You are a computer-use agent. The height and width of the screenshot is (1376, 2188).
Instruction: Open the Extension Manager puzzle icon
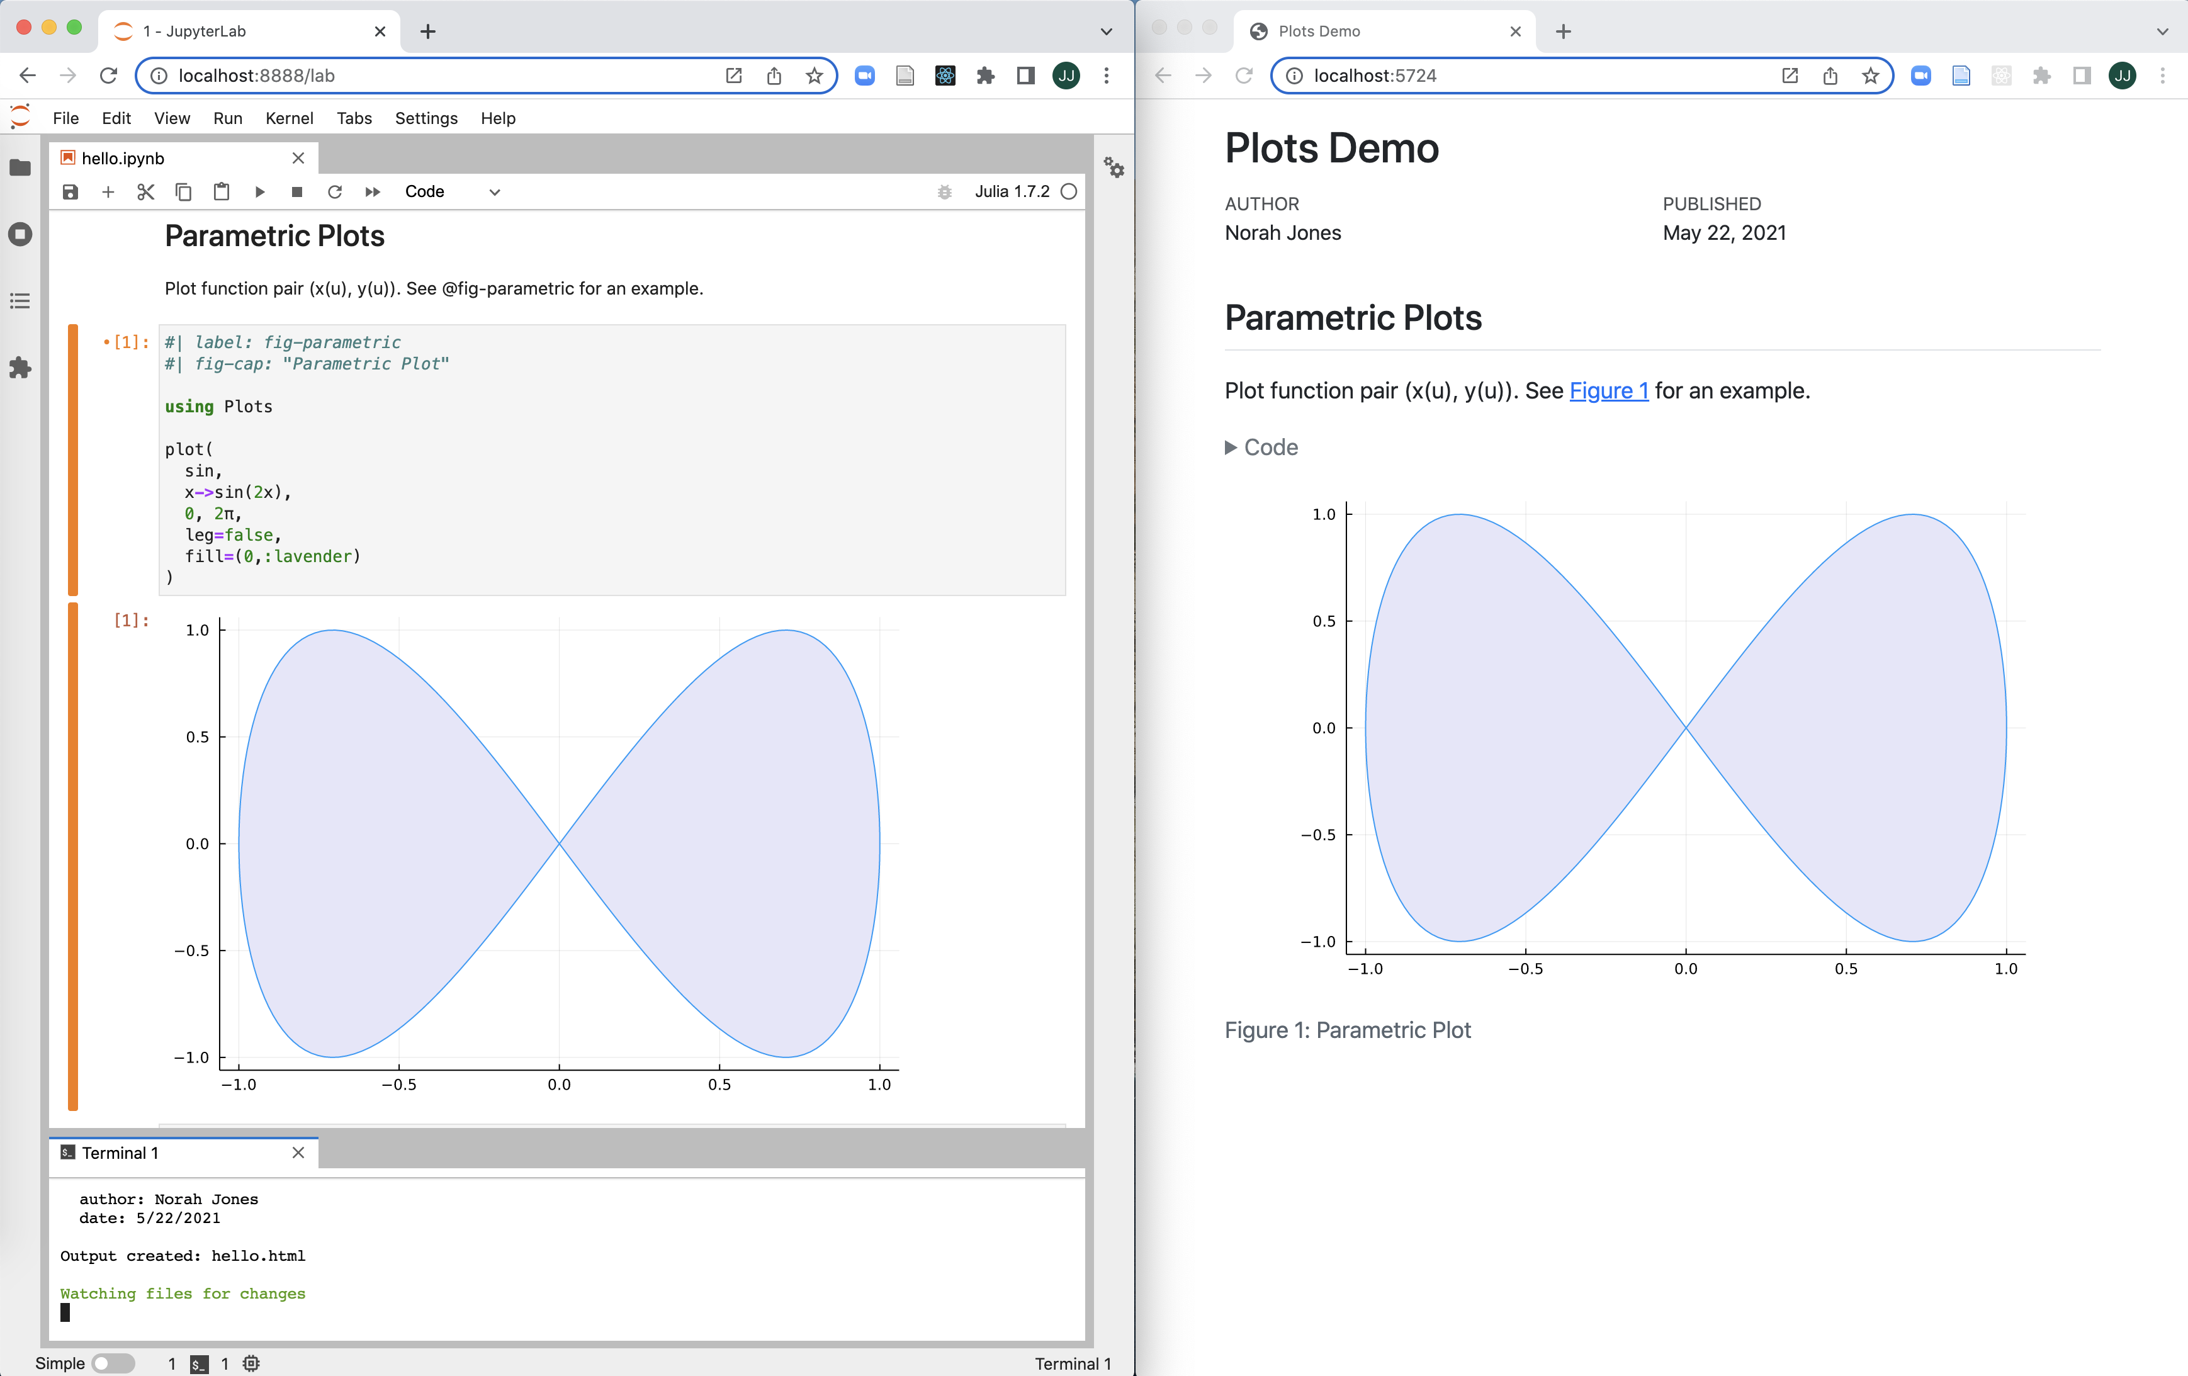point(20,368)
